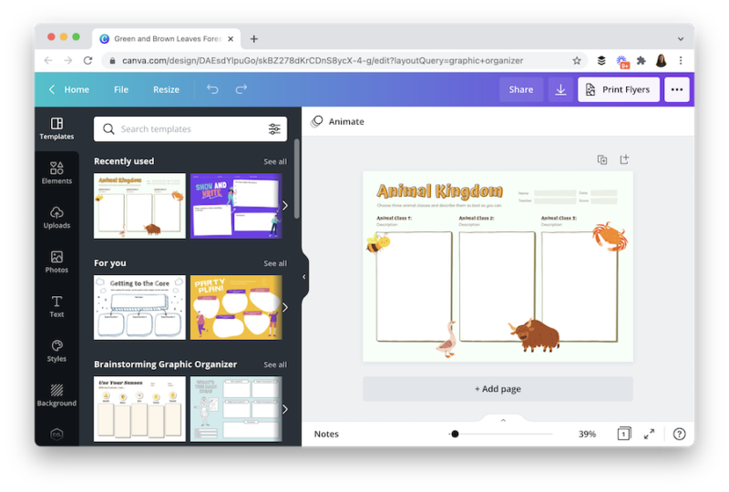The image size is (729, 492).
Task: See all Brainstorming Graphic Organizer templates
Action: tap(275, 364)
